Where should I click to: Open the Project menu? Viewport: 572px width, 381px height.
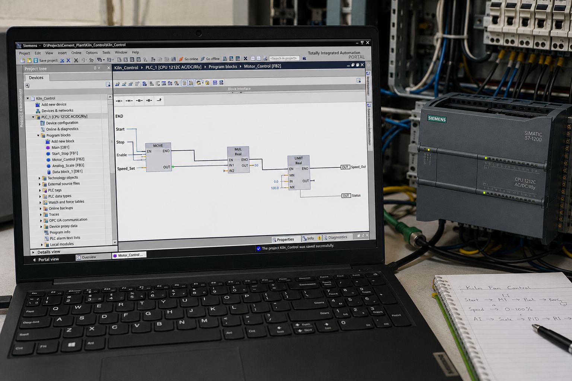25,53
